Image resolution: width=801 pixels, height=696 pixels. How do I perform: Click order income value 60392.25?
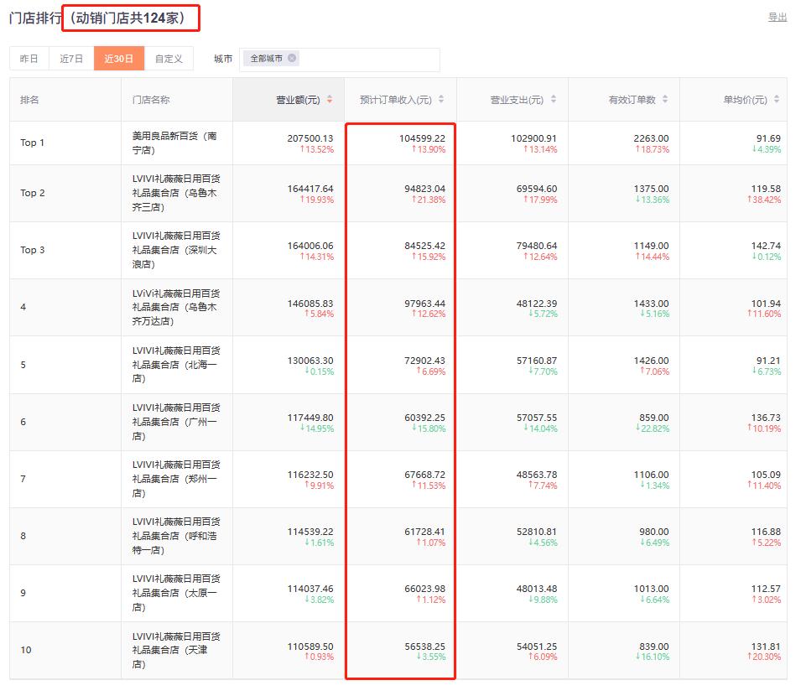tap(424, 418)
